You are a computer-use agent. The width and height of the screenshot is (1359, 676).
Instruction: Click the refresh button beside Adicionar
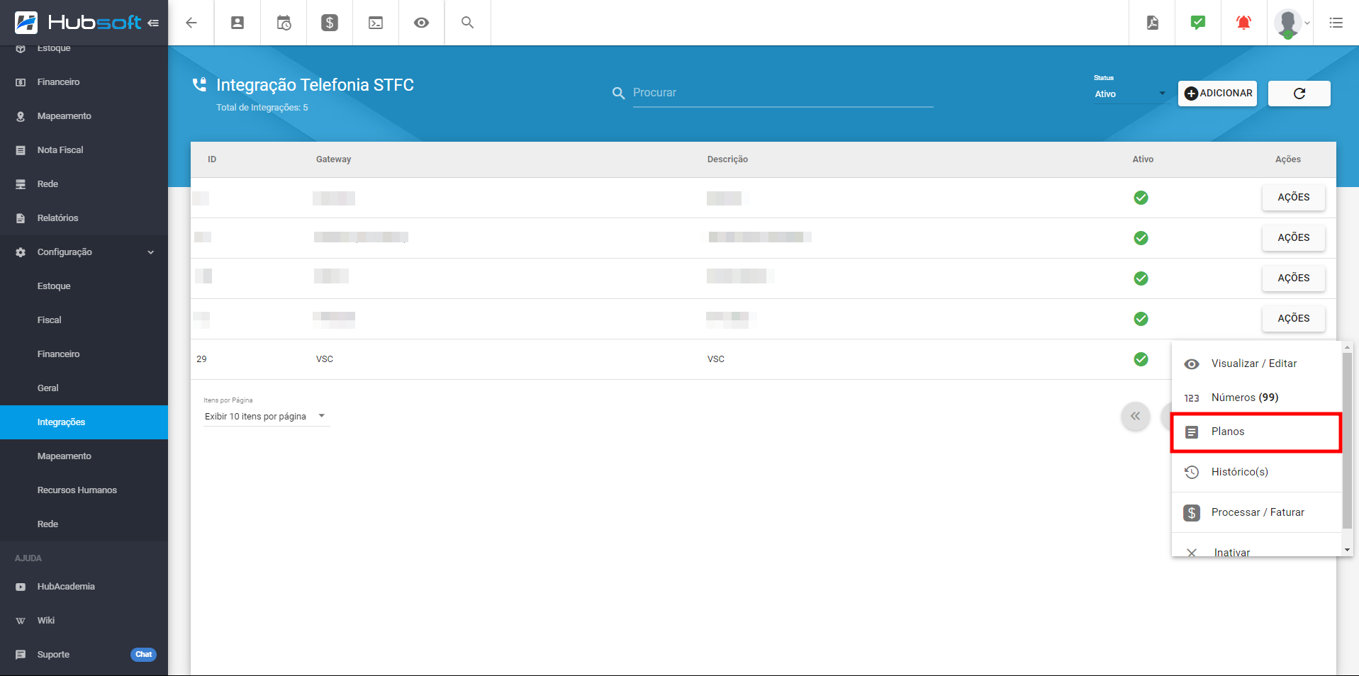(x=1299, y=94)
